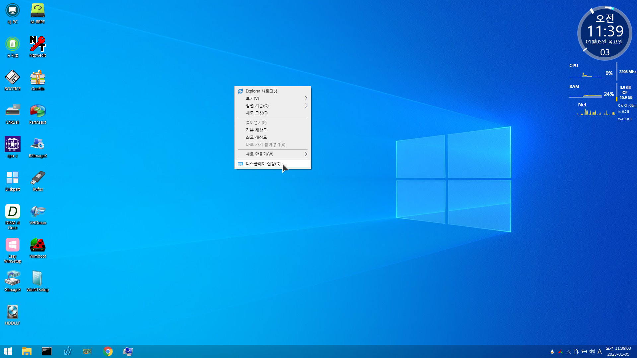Select the M-BRPE desktop icon
Image resolution: width=637 pixels, height=358 pixels.
pos(38,14)
